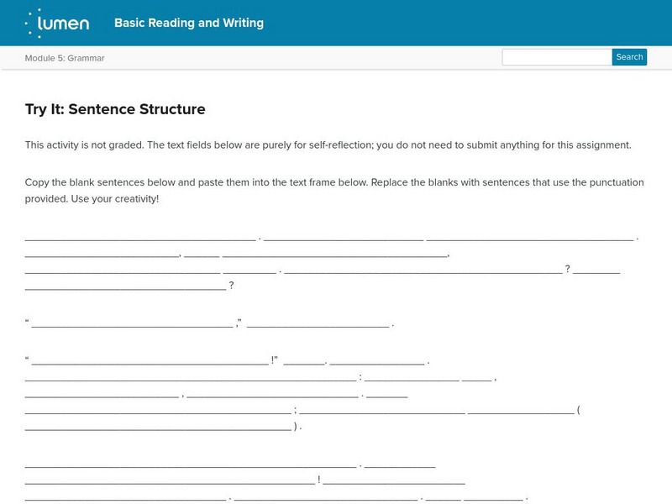This screenshot has width=672, height=504.
Task: Click the Lumen logo in the header
Action: point(57,23)
